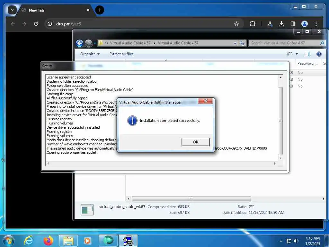Sort by Password column header
This screenshot has width=329, height=247.
coord(307,63)
